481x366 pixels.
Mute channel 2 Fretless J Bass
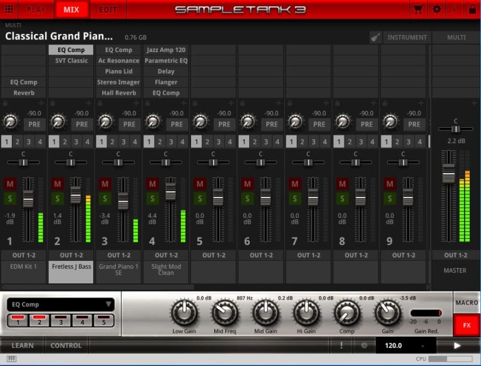[58, 184]
